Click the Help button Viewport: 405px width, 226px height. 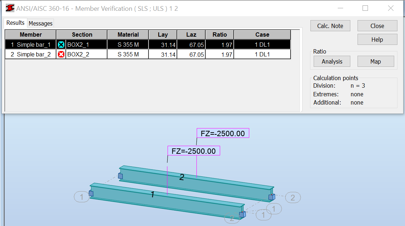coord(377,39)
